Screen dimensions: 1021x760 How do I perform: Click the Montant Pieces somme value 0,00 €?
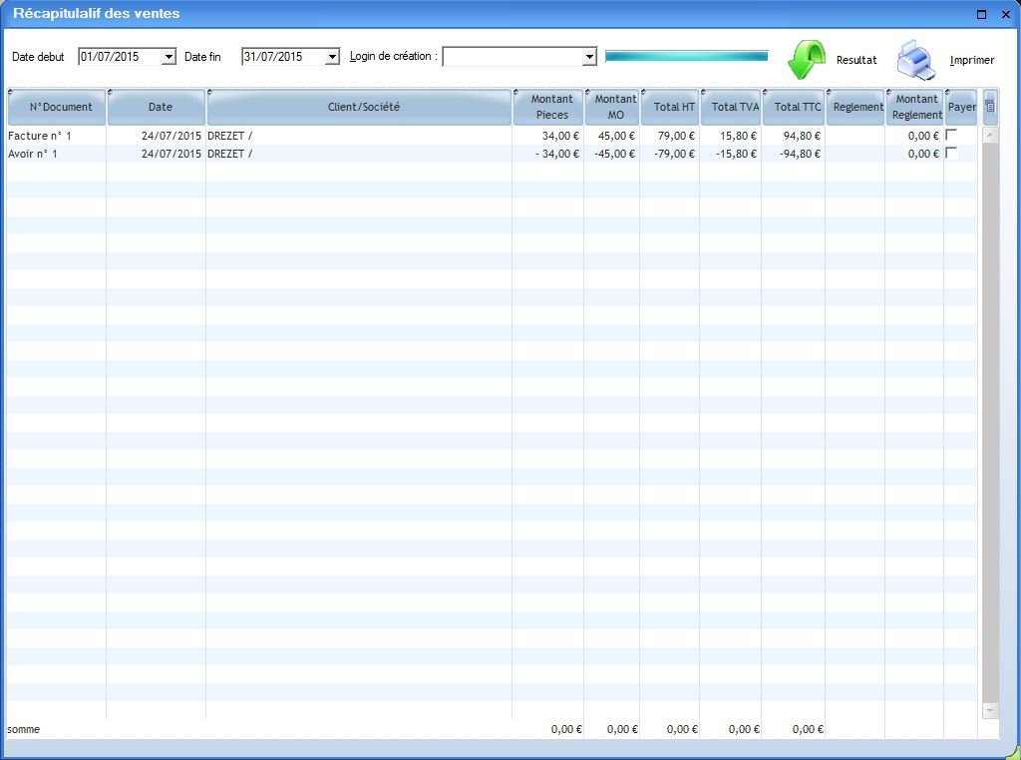566,729
